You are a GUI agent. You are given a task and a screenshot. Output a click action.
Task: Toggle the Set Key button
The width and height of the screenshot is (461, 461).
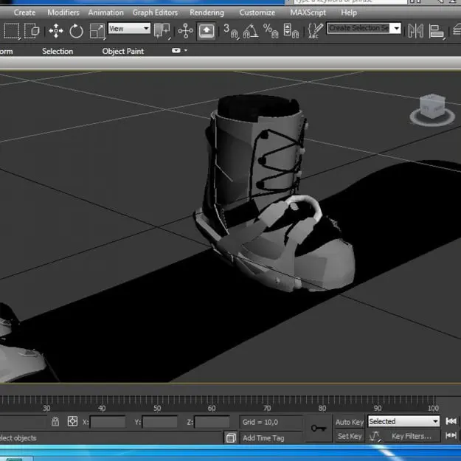[x=350, y=436]
